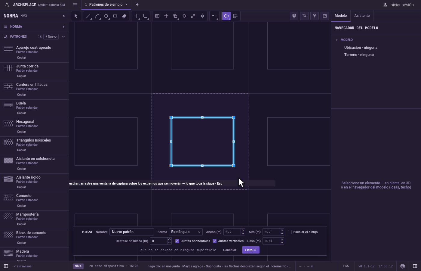Uncheck Juntas horizontales checkbox
This screenshot has height=271, width=421.
(177, 241)
